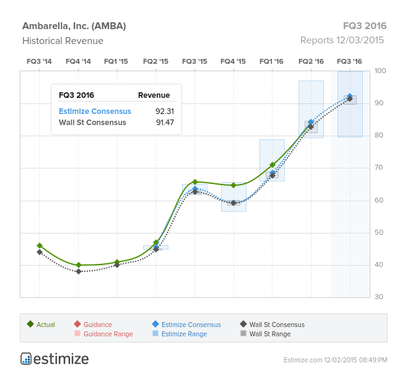Click the FQ1 '16 axis label
Viewport: 418px width, 384px height.
click(271, 61)
